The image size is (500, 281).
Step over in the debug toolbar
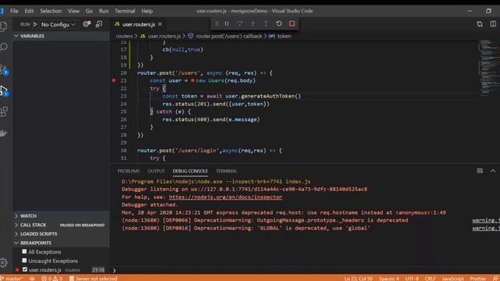[240, 23]
